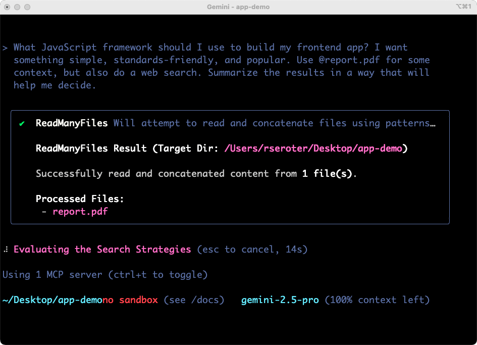The image size is (477, 345).
Task: Click the ~/Desktop/app-demo working directory in footer
Action: [x=52, y=300]
